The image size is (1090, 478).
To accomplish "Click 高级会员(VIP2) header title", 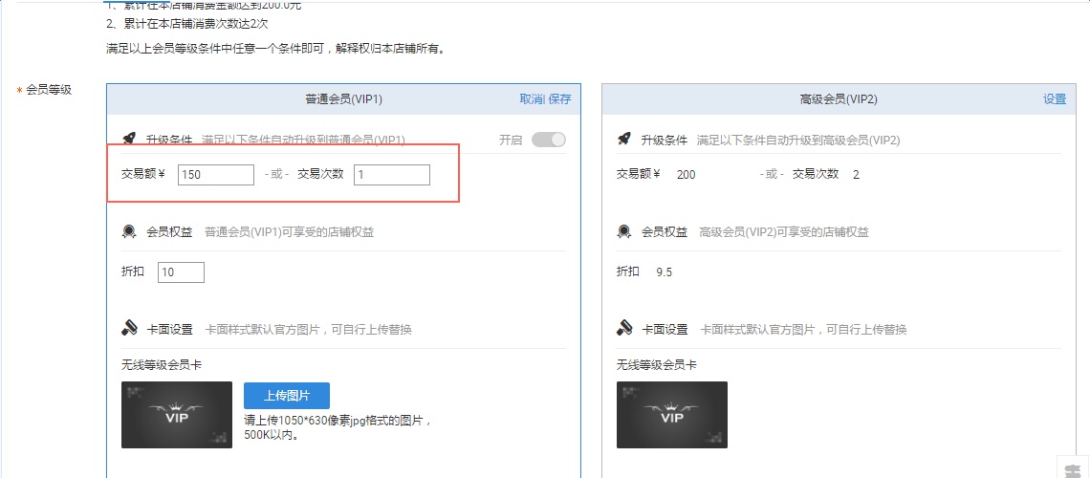I will [x=839, y=99].
